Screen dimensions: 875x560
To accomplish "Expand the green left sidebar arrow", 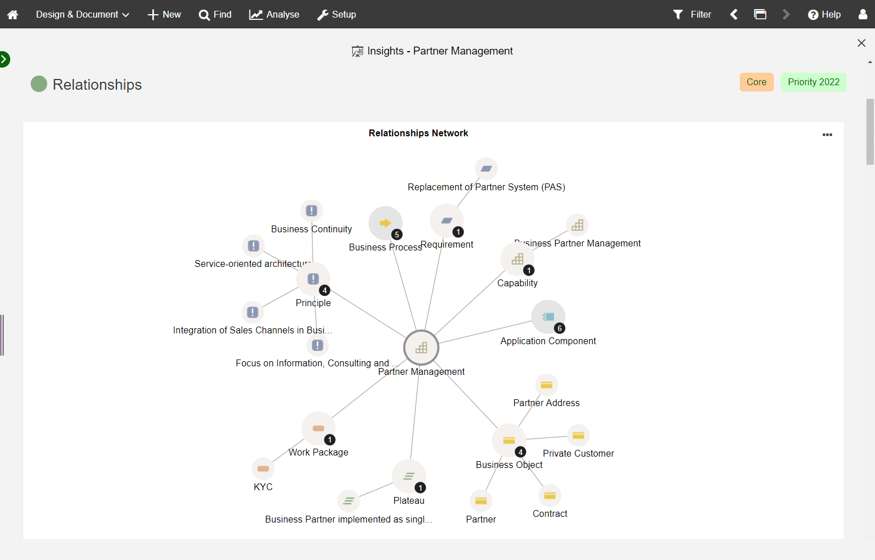I will tap(4, 59).
